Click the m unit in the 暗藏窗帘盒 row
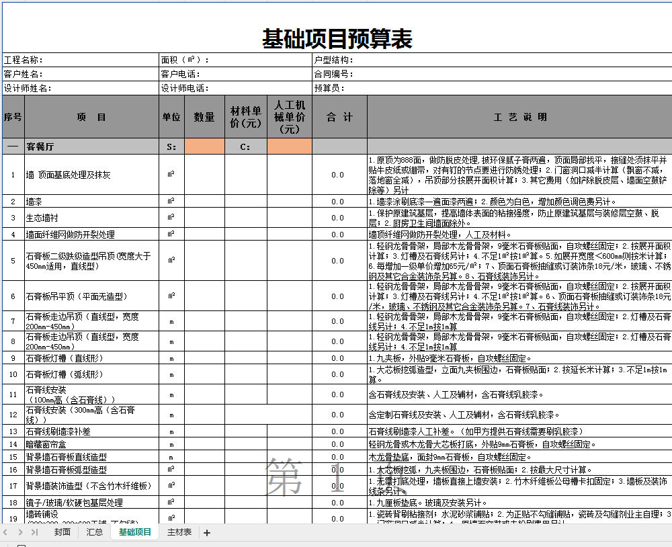The height and width of the screenshot is (547, 672). (x=171, y=444)
